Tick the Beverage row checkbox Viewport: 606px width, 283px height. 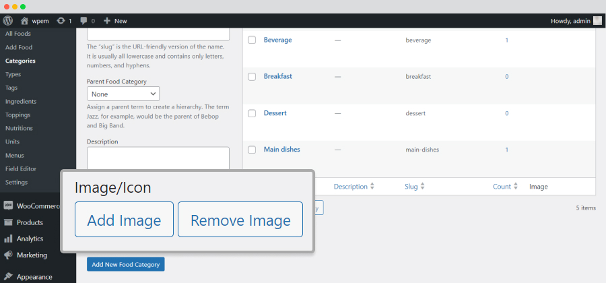252,40
